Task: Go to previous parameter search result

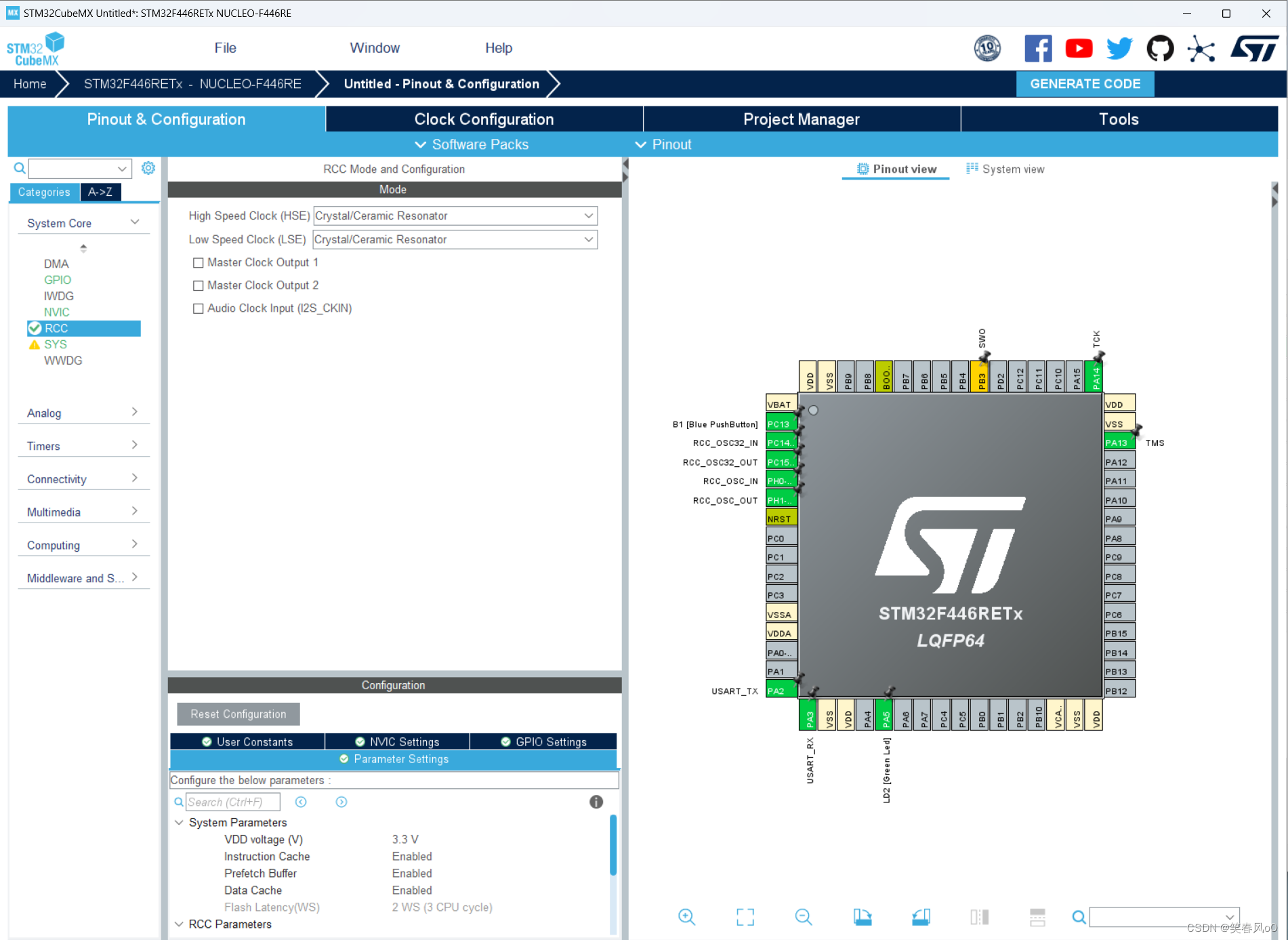Action: coord(301,802)
